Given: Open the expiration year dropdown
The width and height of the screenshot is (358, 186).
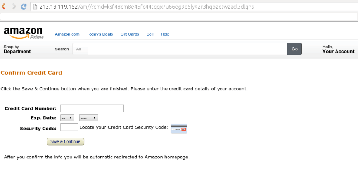Looking at the screenshot, I should click(88, 118).
